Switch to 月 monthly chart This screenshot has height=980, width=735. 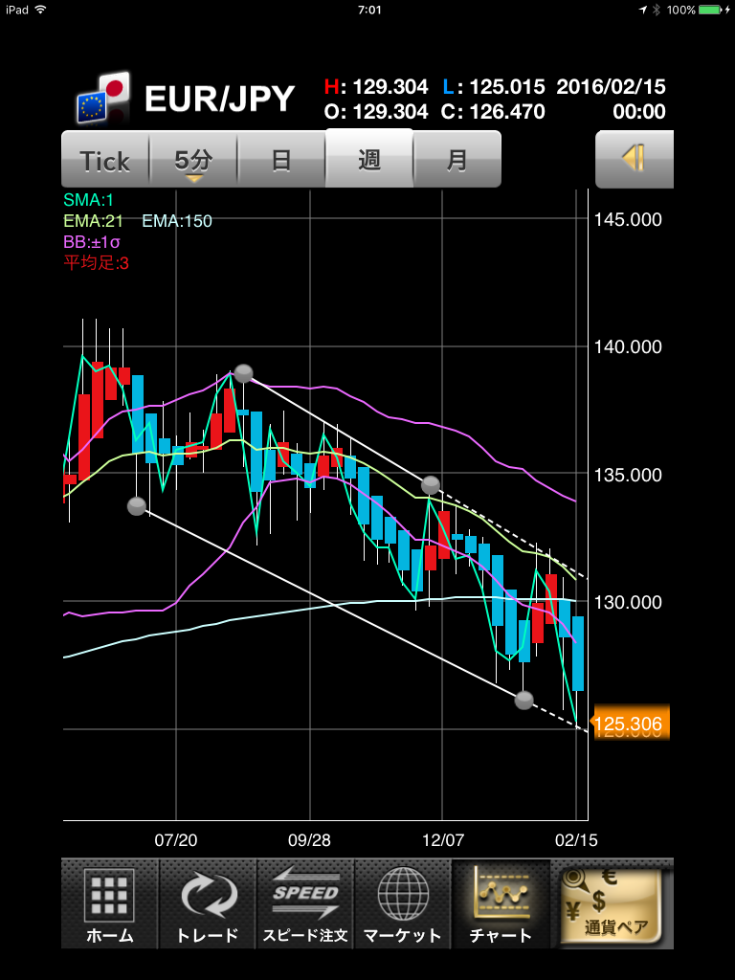[457, 160]
